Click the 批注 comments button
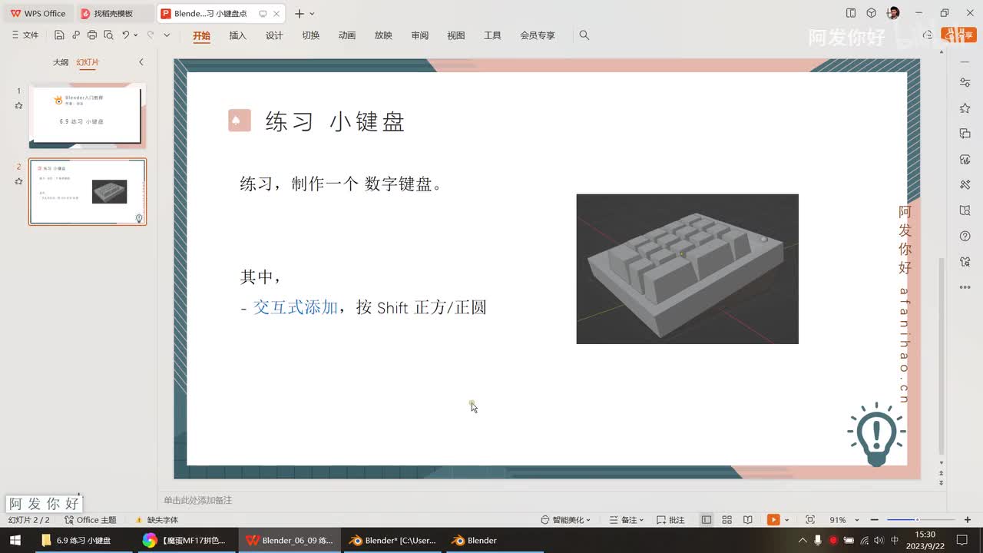 pos(670,520)
